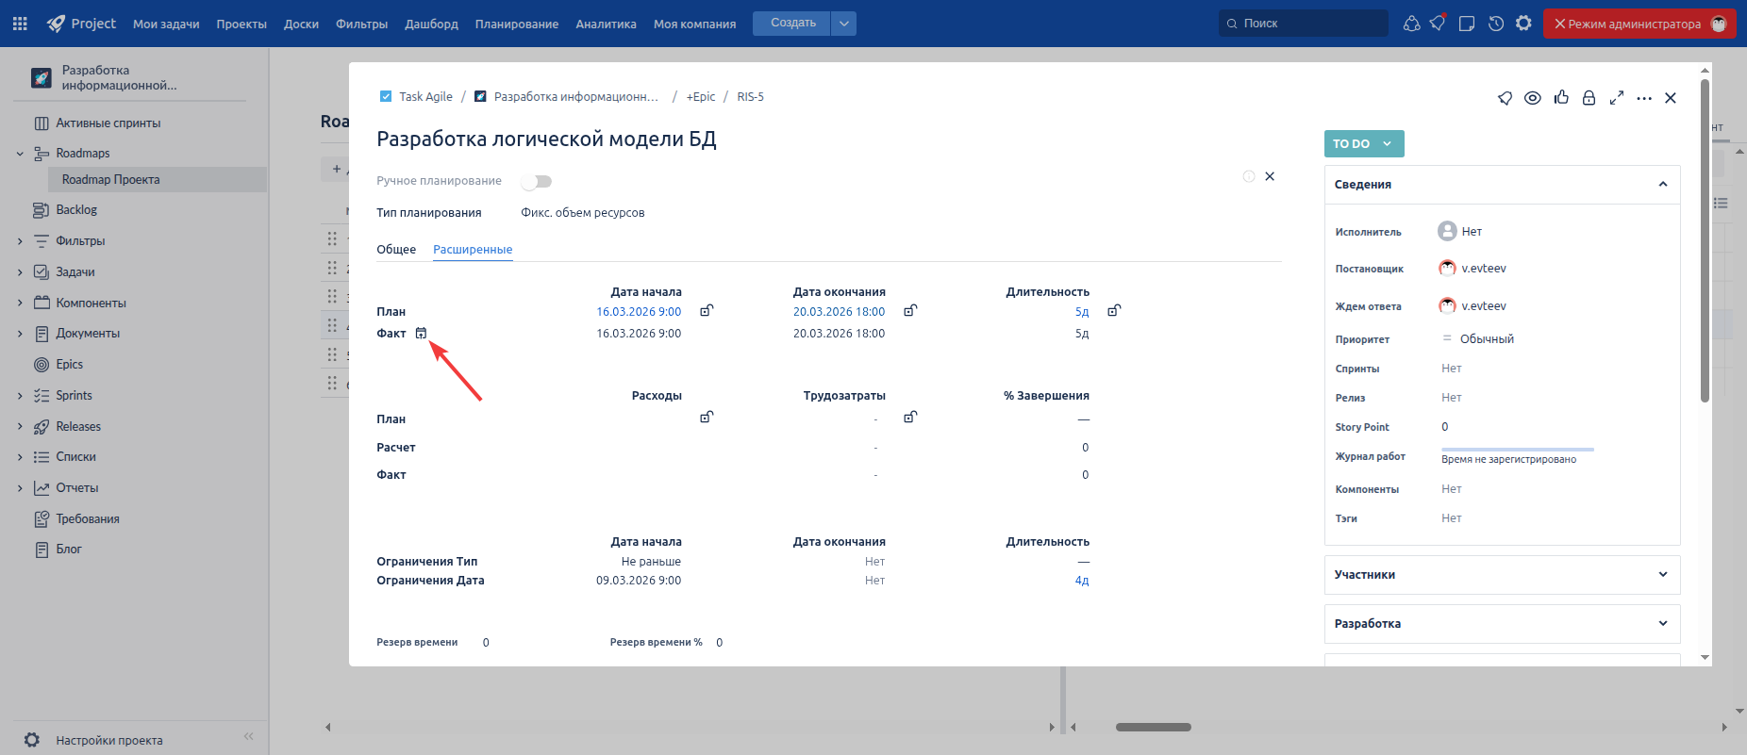Toggle the Ручное планирование switch
This screenshot has width=1747, height=755.
(x=537, y=181)
